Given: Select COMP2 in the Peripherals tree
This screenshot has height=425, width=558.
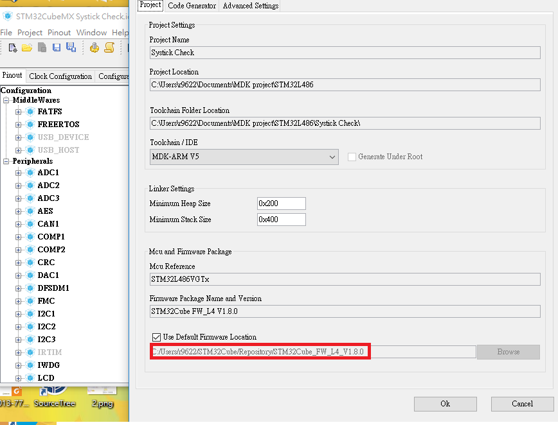Looking at the screenshot, I should pyautogui.click(x=51, y=250).
